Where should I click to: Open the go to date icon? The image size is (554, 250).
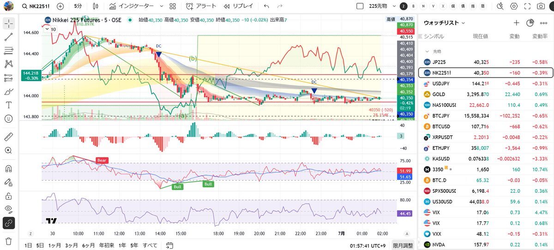[169, 245]
